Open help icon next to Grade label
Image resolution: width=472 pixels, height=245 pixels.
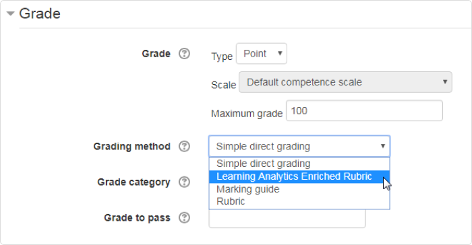click(184, 54)
